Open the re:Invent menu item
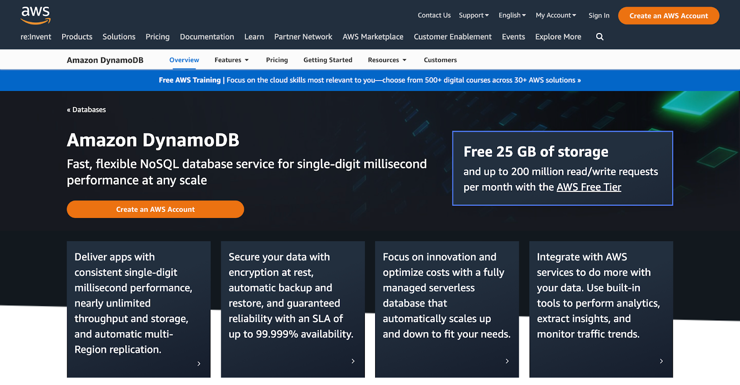The image size is (740, 385). pyautogui.click(x=36, y=37)
